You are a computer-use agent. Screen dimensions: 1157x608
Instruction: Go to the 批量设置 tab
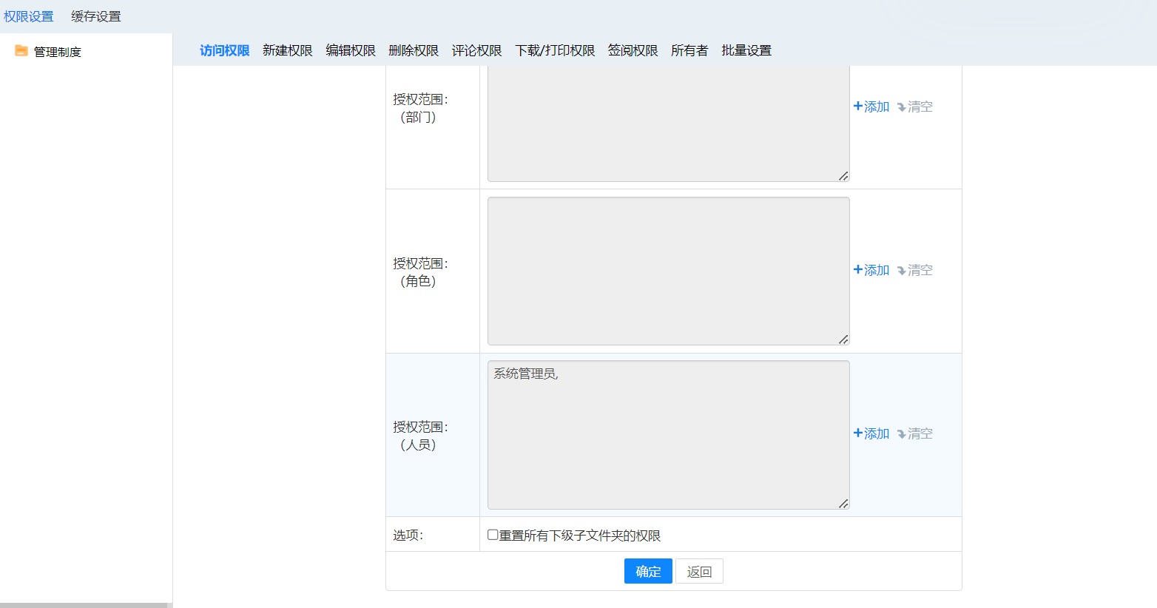point(746,50)
